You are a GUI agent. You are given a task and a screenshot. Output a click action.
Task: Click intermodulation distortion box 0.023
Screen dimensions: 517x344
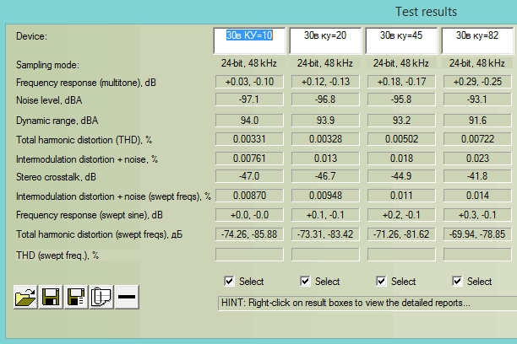click(x=477, y=159)
